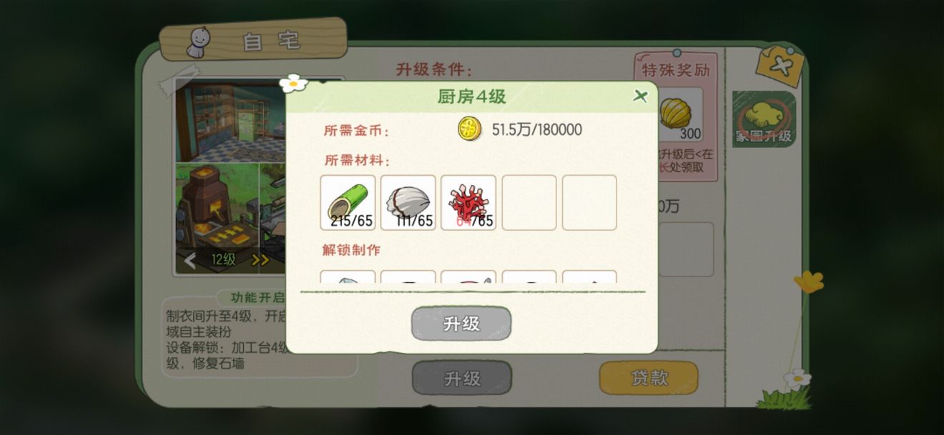Screen dimensions: 944x435
Task: Click the white shell material slot
Action: tap(408, 203)
